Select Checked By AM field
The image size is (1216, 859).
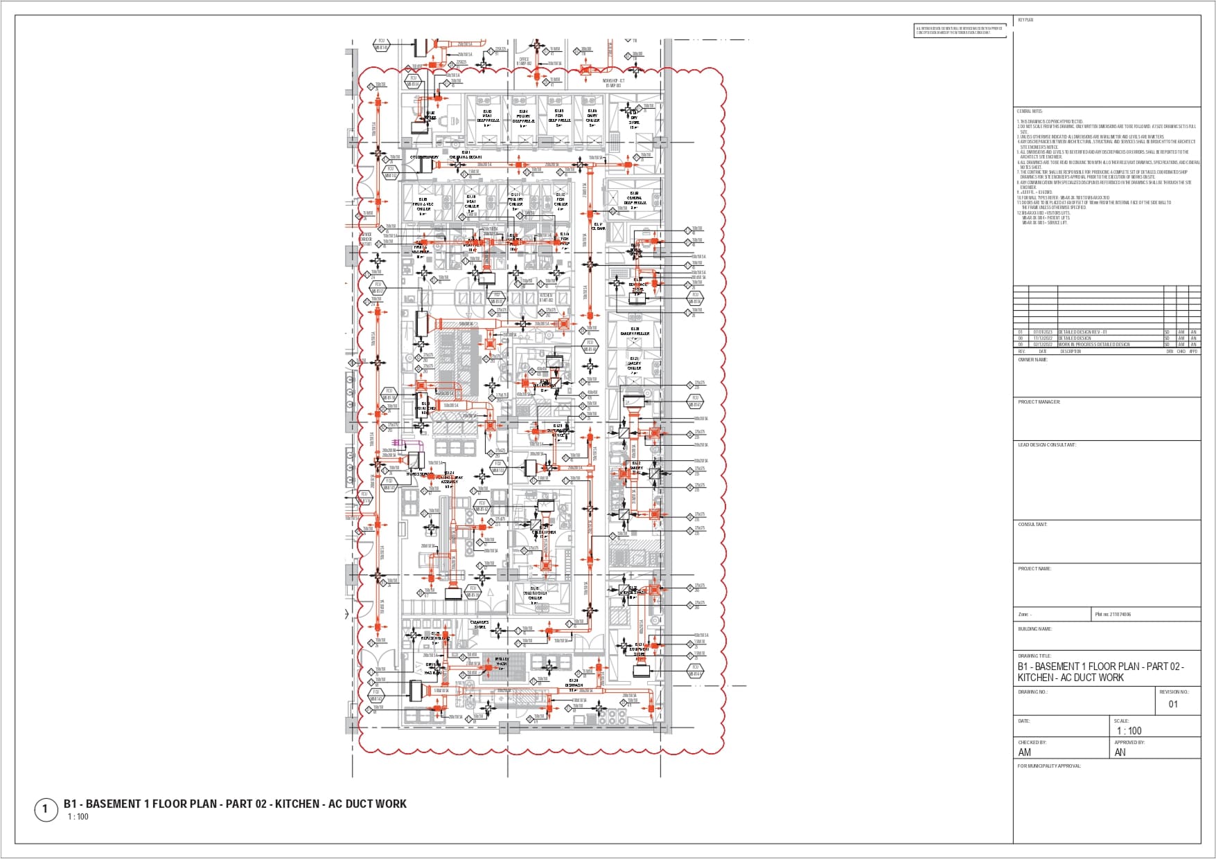tap(1025, 752)
